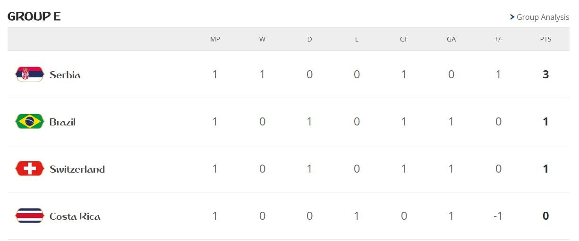Select the Brazil team name
The height and width of the screenshot is (241, 579).
coord(62,122)
